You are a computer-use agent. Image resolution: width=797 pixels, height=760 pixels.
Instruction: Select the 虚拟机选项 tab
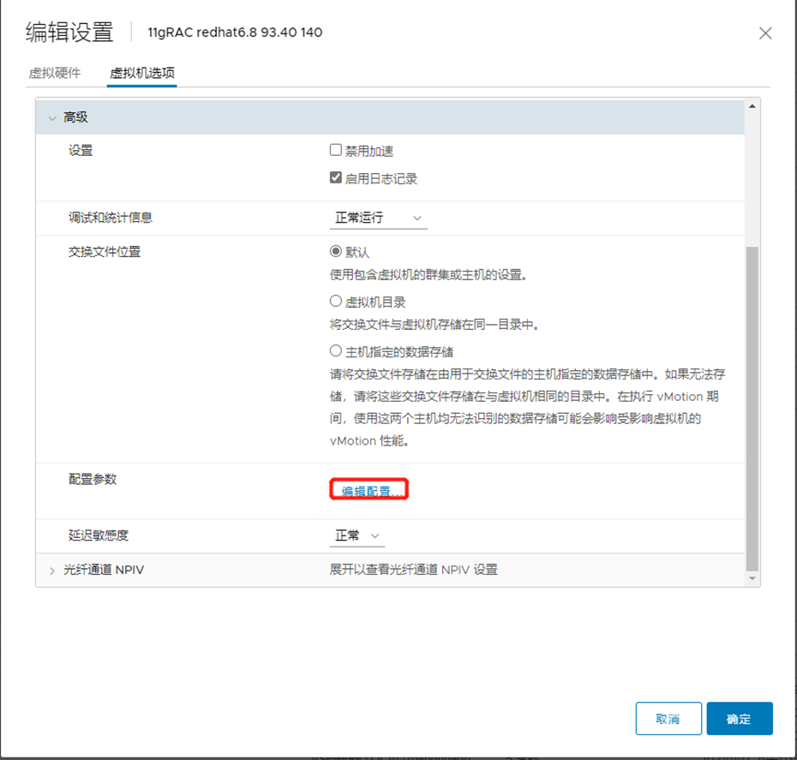(x=141, y=73)
